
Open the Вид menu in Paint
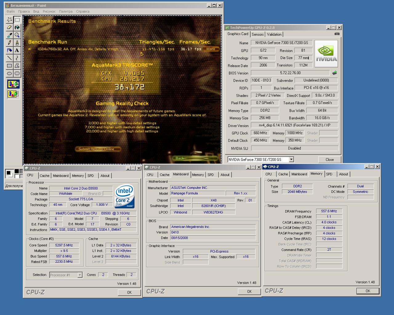[36, 11]
